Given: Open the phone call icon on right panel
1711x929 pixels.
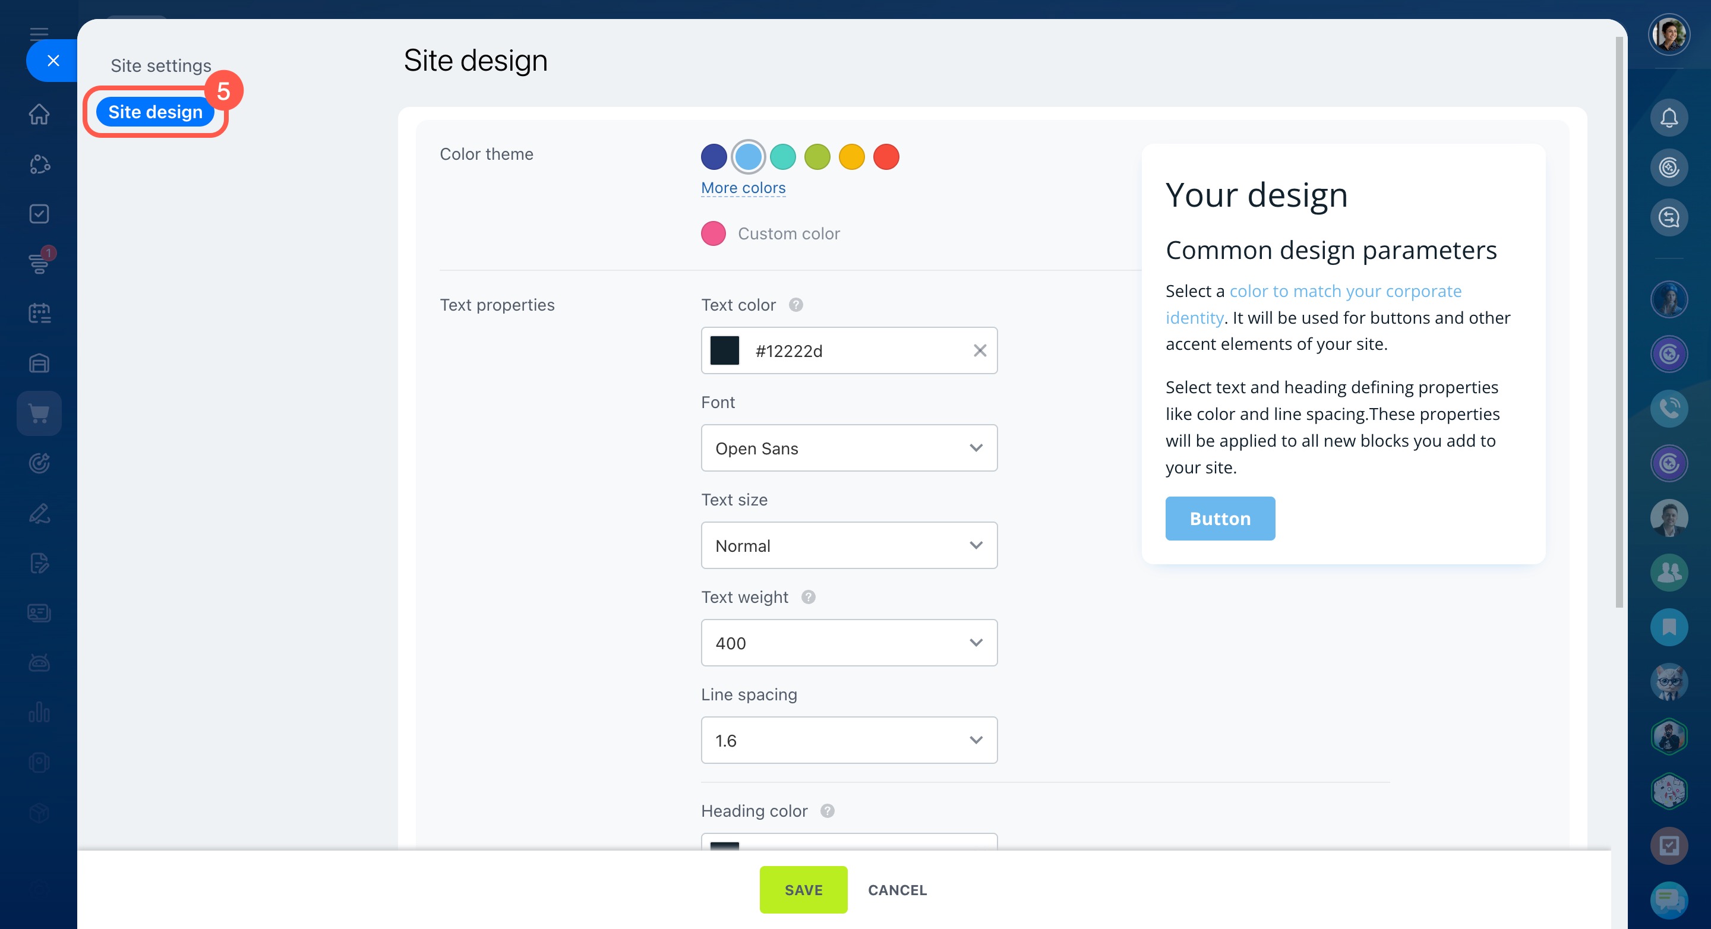Looking at the screenshot, I should pyautogui.click(x=1668, y=409).
